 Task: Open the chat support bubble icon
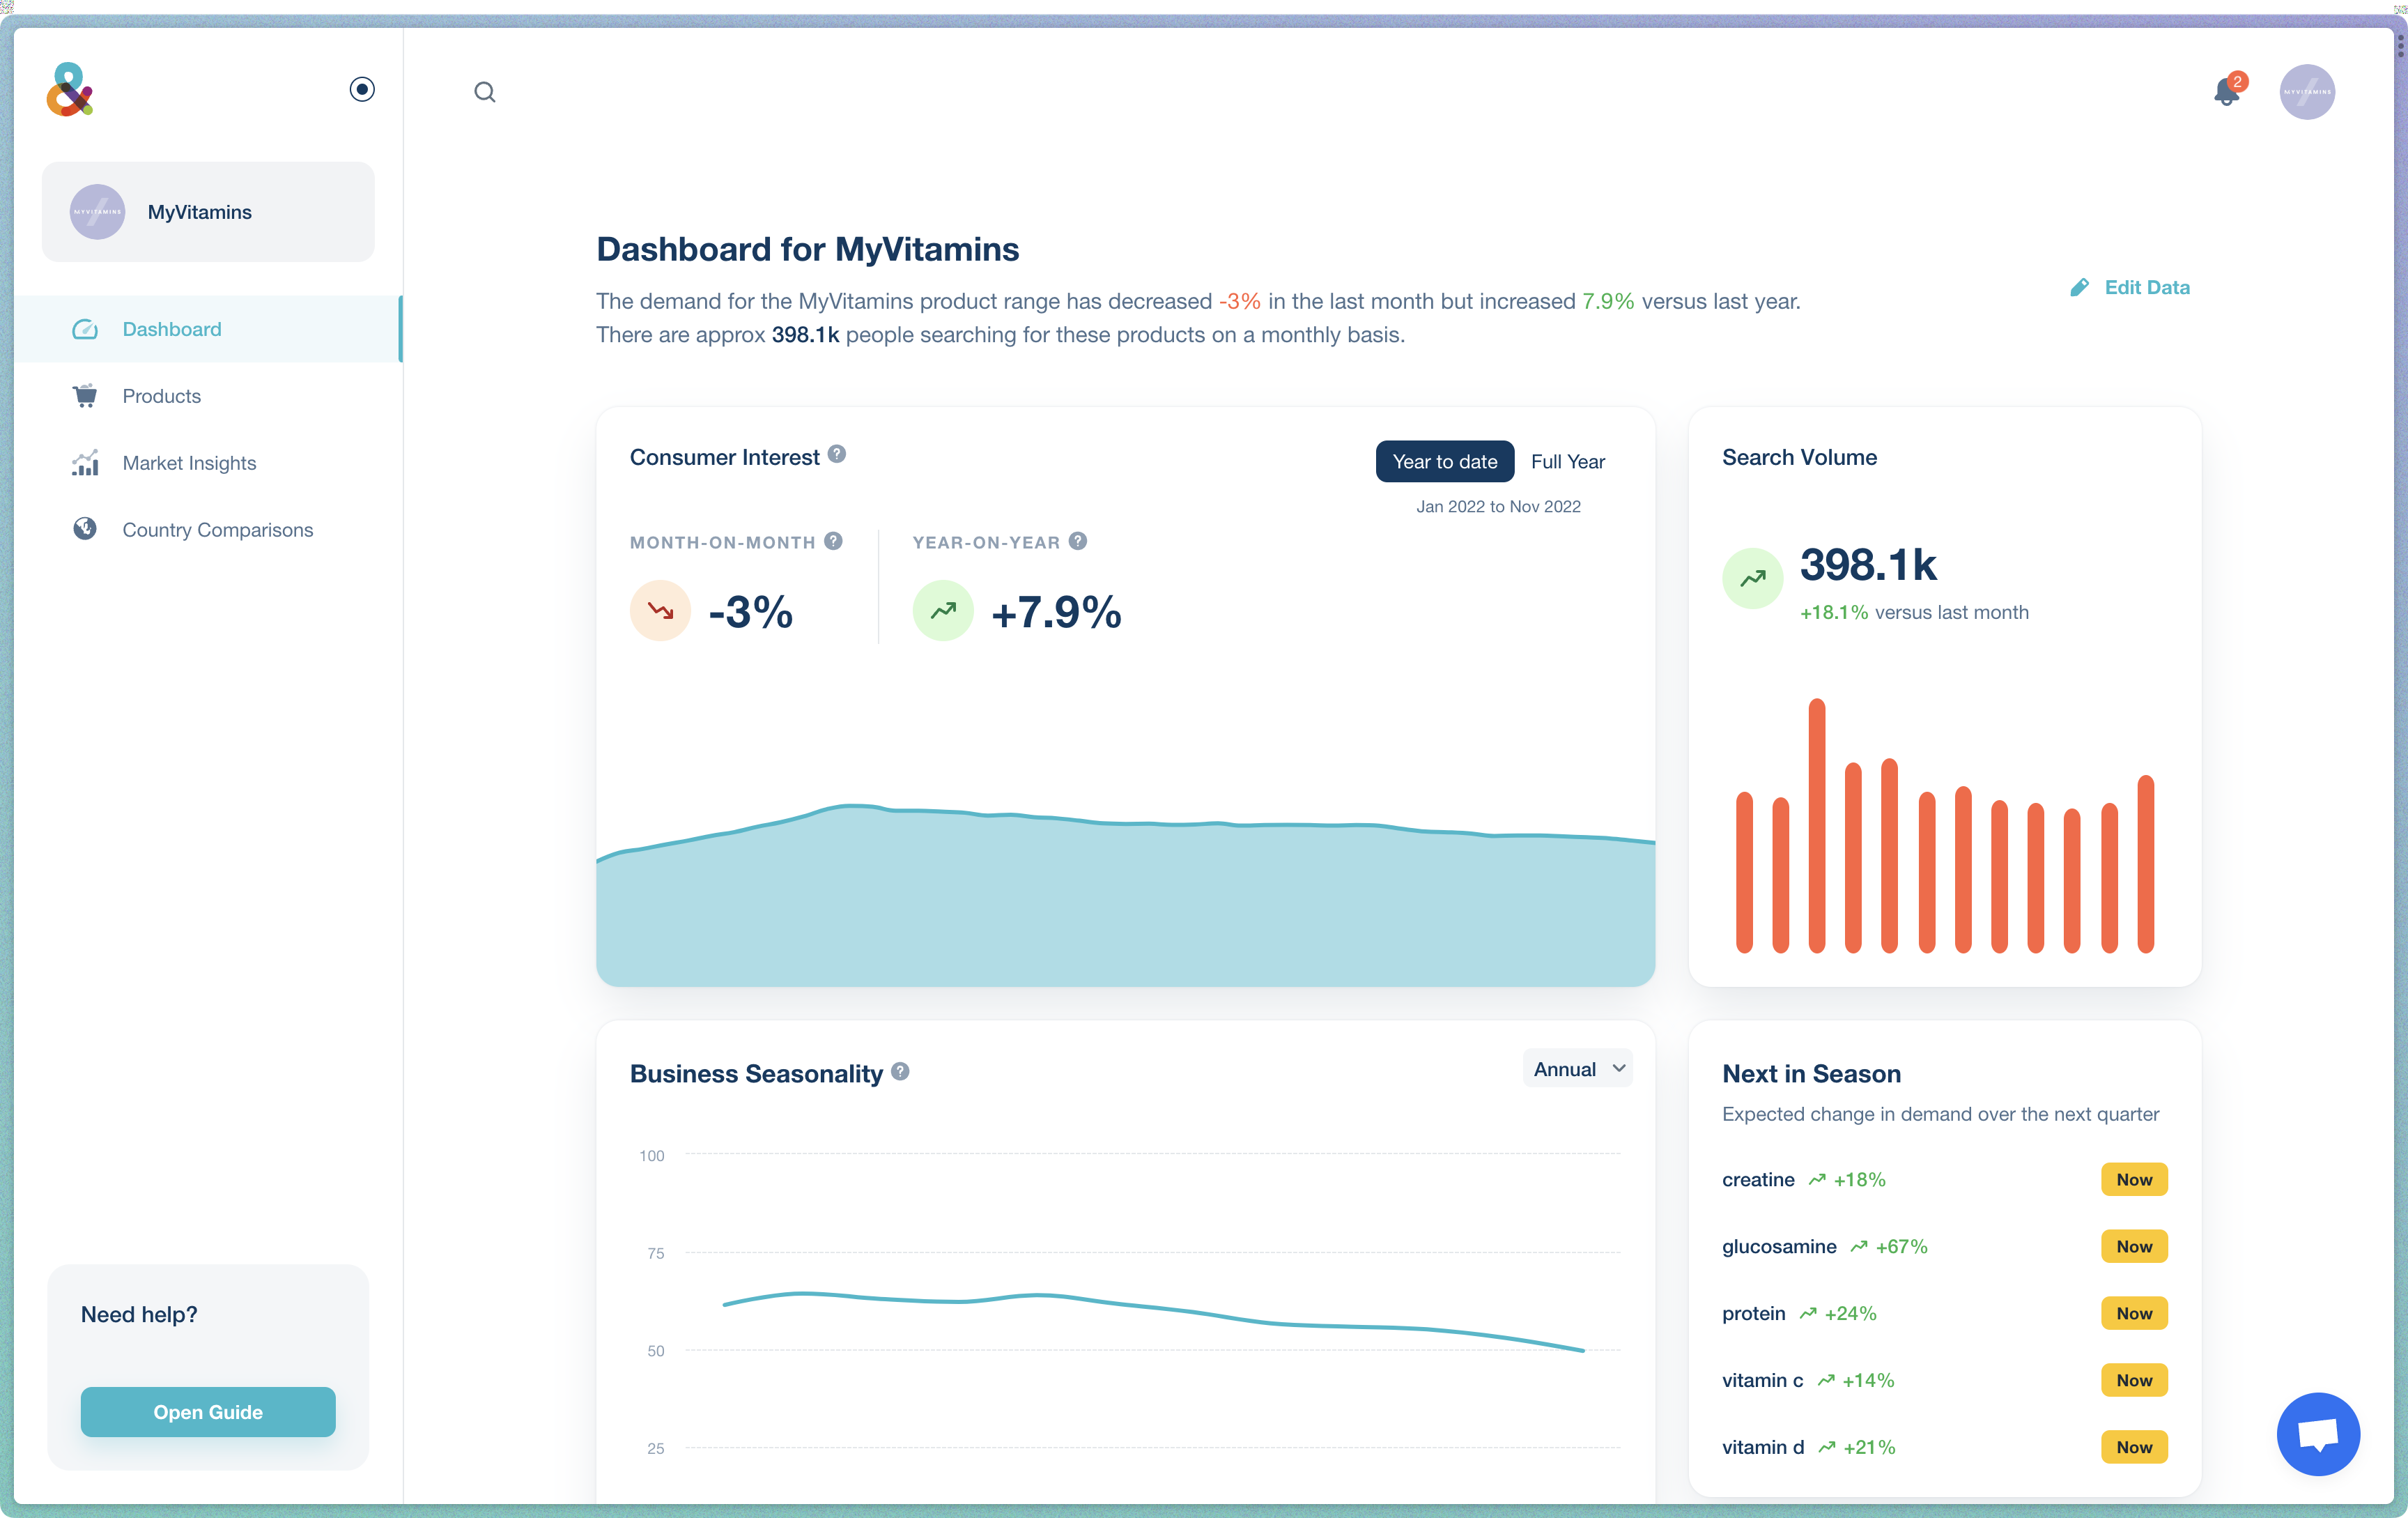(x=2318, y=1434)
